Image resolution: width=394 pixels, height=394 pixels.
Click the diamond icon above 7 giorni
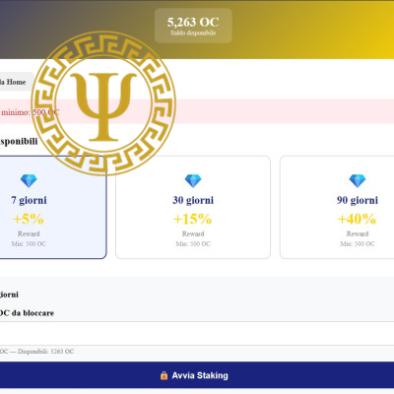click(29, 181)
